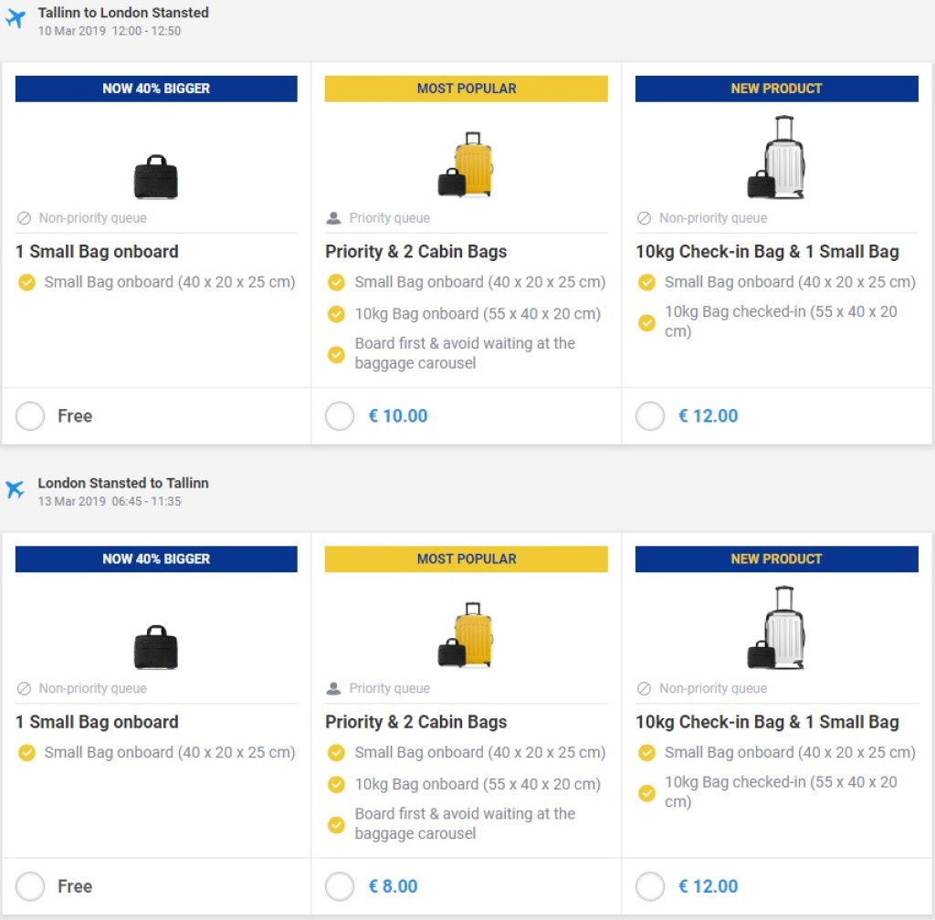
Task: Select the Free option for the London to Tallinn flight
Action: point(30,886)
